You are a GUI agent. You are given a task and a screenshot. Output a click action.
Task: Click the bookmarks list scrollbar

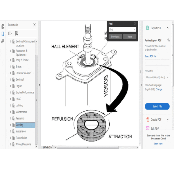point(37,100)
